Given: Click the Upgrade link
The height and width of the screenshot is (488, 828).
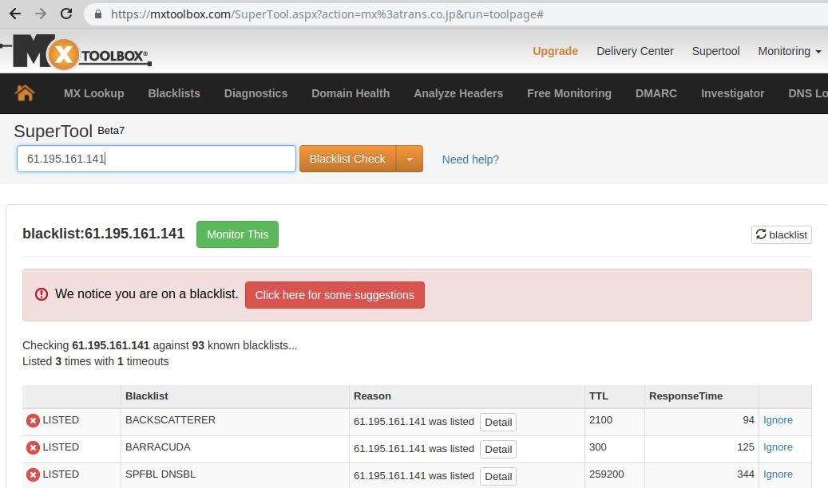Looking at the screenshot, I should click(556, 51).
